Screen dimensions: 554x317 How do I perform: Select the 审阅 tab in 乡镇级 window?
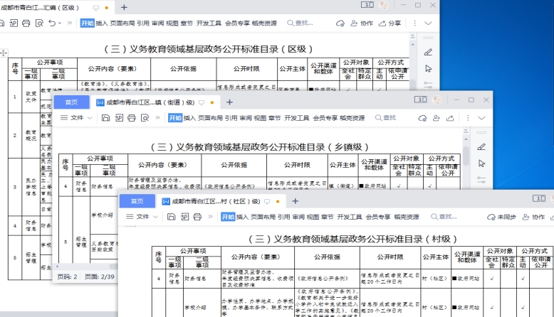(246, 118)
